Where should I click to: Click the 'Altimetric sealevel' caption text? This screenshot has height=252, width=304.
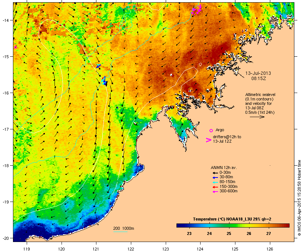click(x=260, y=94)
